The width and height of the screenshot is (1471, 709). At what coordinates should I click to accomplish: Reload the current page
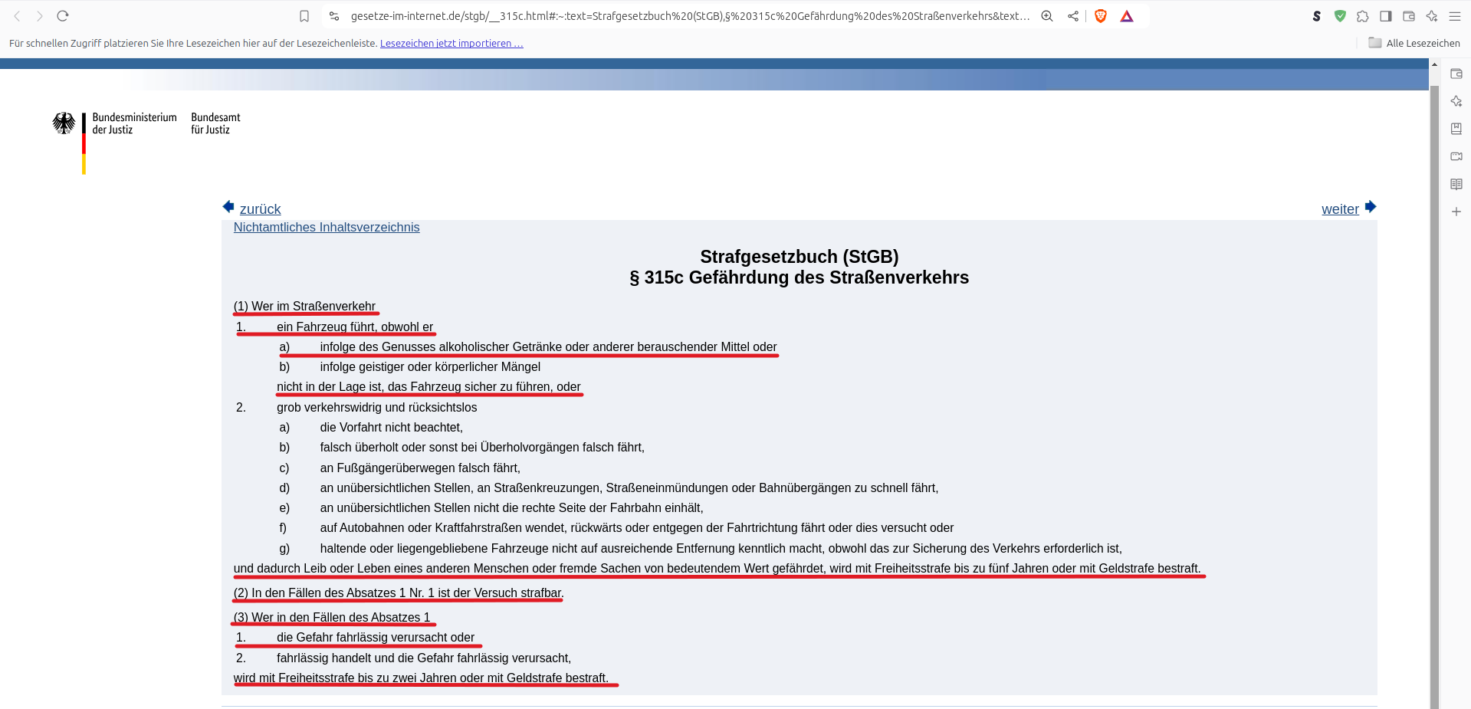pos(63,16)
